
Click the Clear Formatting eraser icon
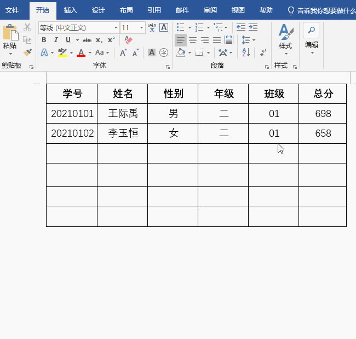(128, 40)
